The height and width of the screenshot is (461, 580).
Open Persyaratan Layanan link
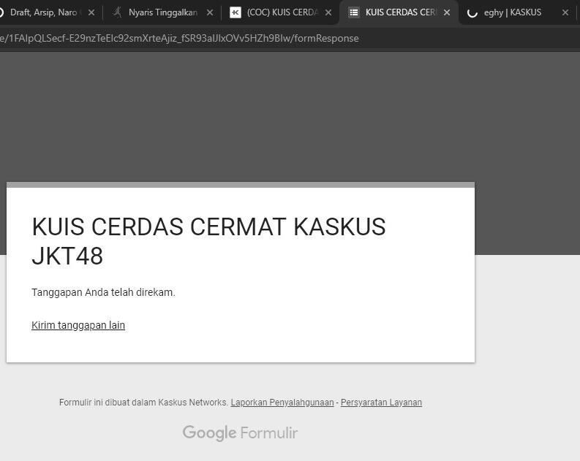pos(381,403)
